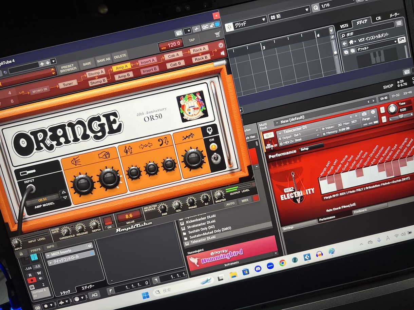Open Windows Start from the taskbar
The width and height of the screenshot is (414, 310).
pos(146,295)
